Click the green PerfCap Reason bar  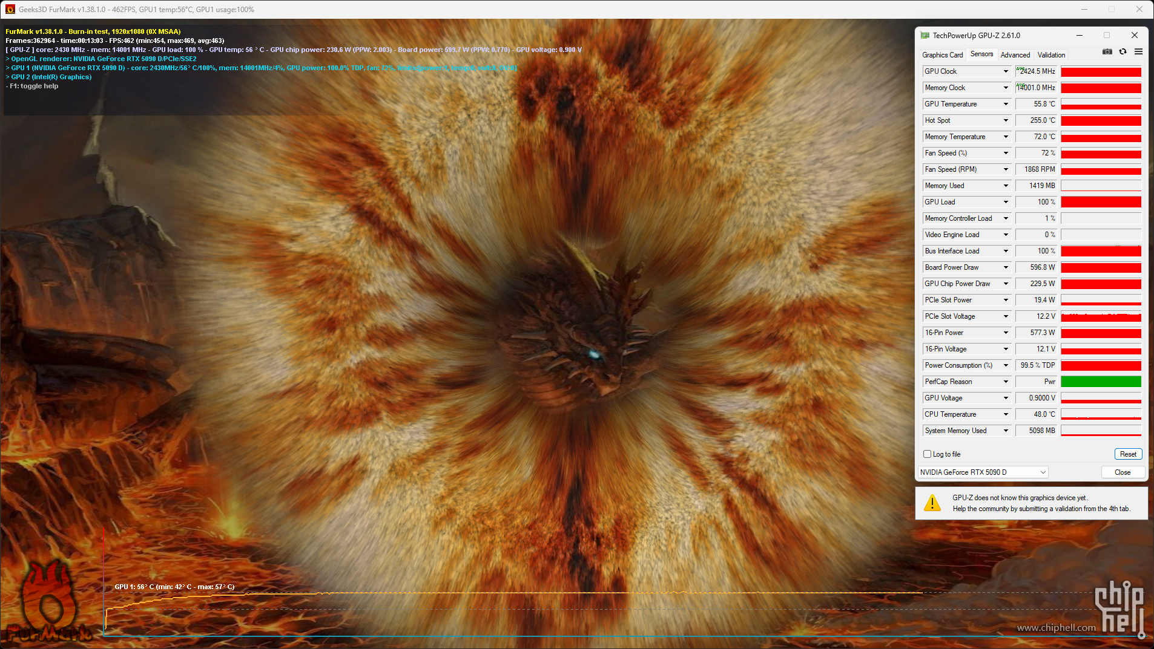(1101, 382)
